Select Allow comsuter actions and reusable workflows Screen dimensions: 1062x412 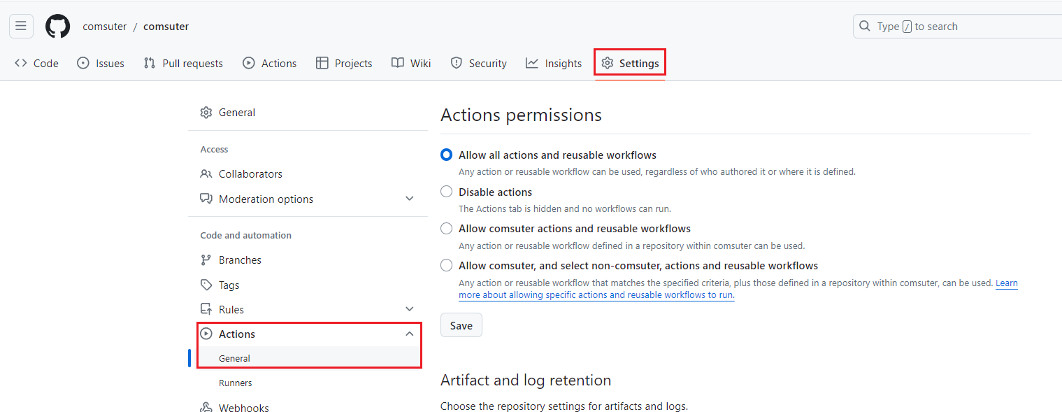(446, 229)
